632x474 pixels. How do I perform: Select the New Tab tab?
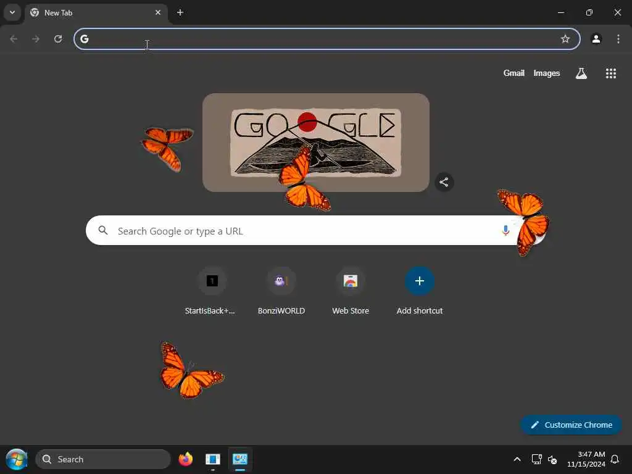[97, 13]
